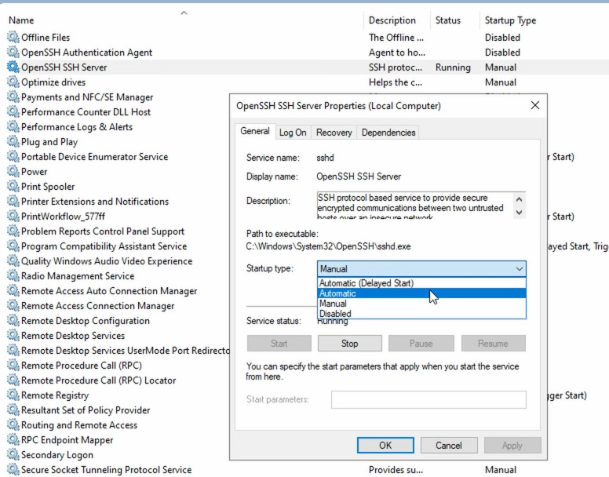
Task: Switch to the General tab
Action: pyautogui.click(x=255, y=131)
